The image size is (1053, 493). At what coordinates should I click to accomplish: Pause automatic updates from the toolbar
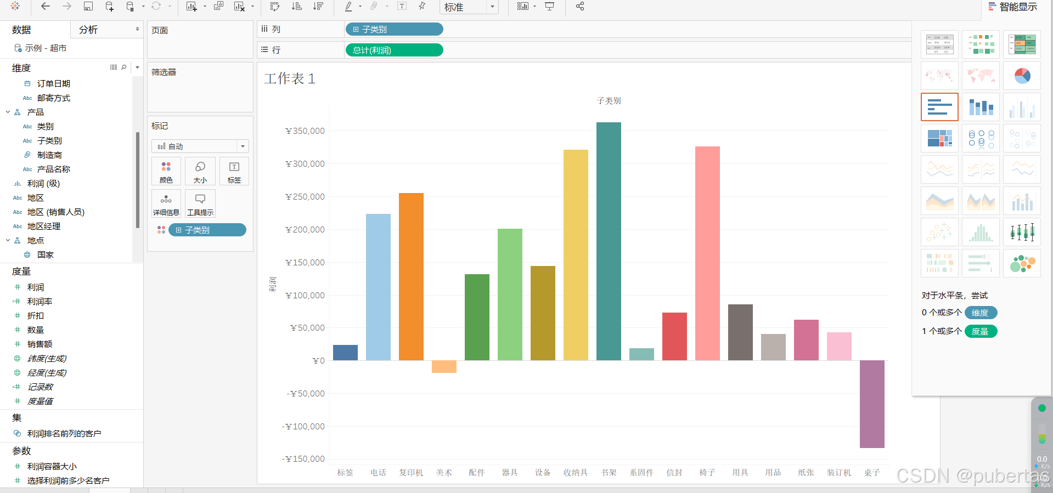(x=130, y=6)
